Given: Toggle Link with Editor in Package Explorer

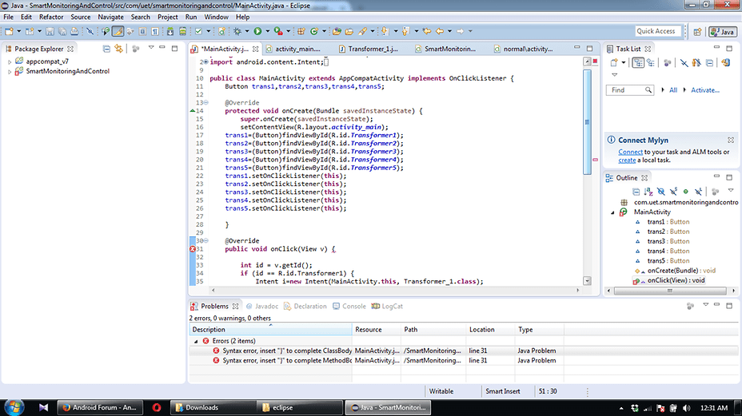Looking at the screenshot, I should (x=119, y=49).
